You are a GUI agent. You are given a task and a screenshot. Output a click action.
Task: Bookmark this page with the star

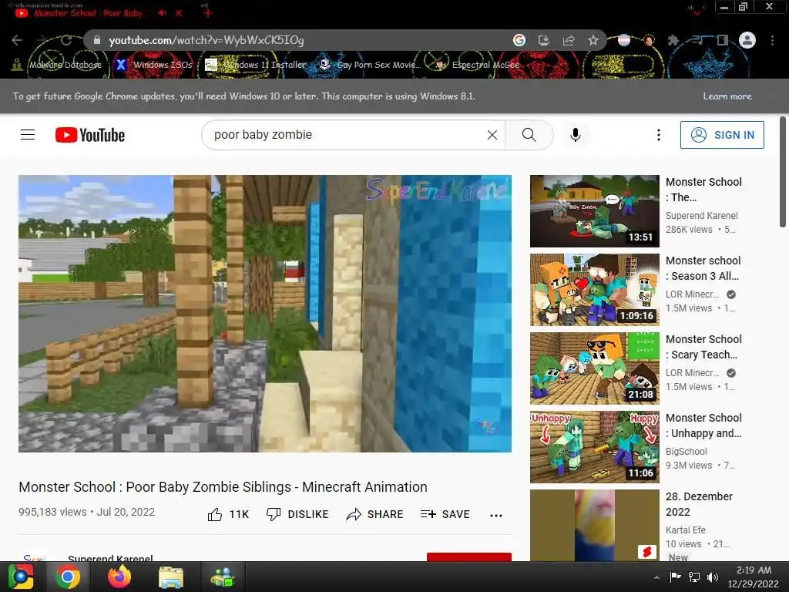(593, 40)
